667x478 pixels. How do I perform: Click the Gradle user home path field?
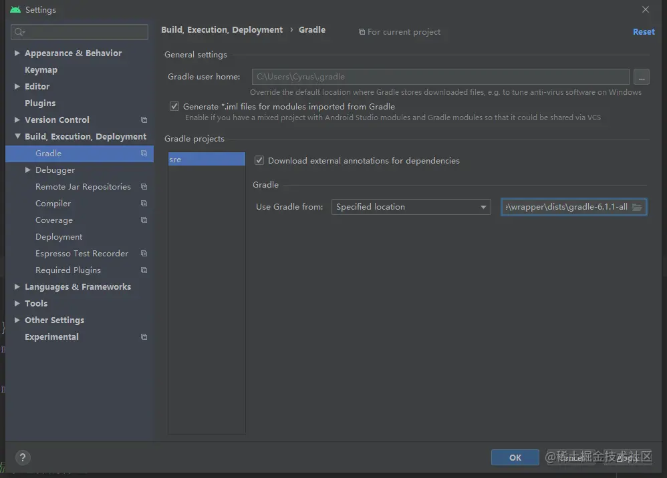440,77
